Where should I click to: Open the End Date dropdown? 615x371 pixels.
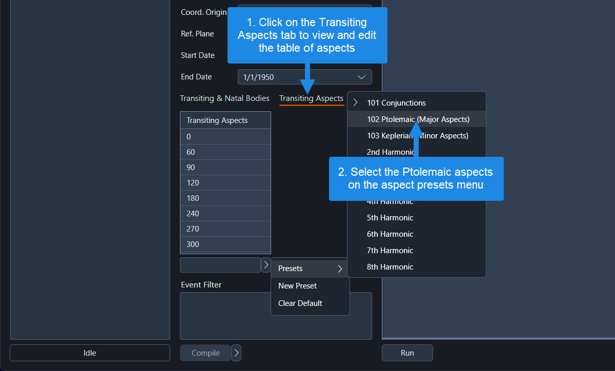click(x=304, y=77)
